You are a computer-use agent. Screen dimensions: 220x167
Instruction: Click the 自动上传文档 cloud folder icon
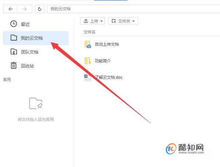pyautogui.click(x=88, y=44)
